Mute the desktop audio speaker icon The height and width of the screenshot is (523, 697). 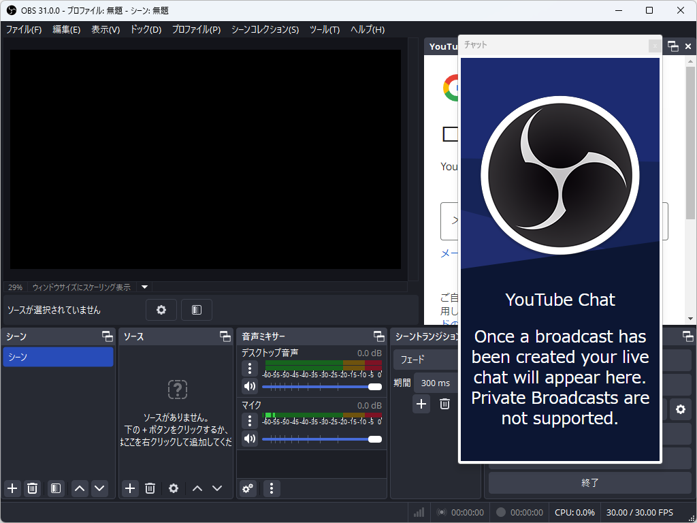click(x=250, y=386)
